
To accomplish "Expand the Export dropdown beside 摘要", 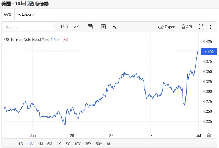I will [x=26, y=14].
